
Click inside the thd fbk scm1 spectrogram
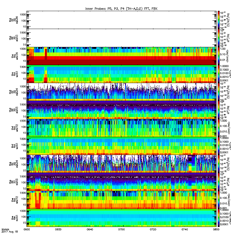121,146
